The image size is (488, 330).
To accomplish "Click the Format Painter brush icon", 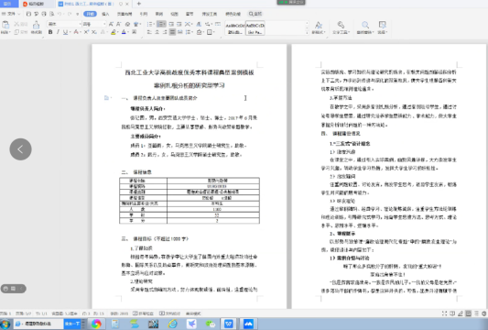I will [36, 25].
